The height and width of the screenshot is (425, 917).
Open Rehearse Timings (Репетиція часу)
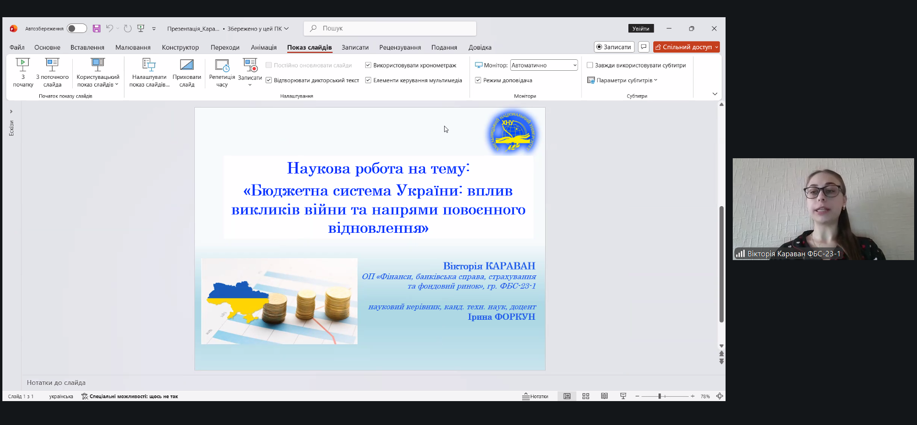tap(222, 65)
